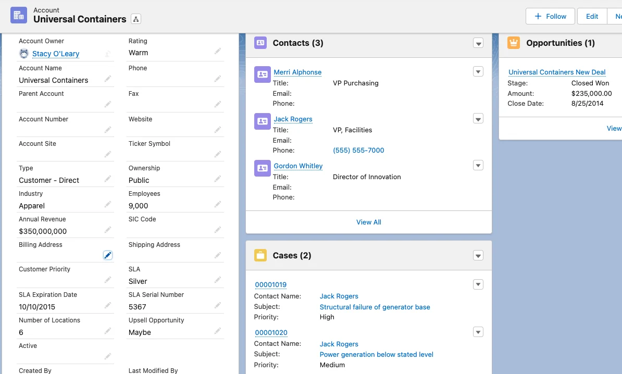Open Gordon Whitley row actions dropdown
This screenshot has width=622, height=374.
point(478,166)
